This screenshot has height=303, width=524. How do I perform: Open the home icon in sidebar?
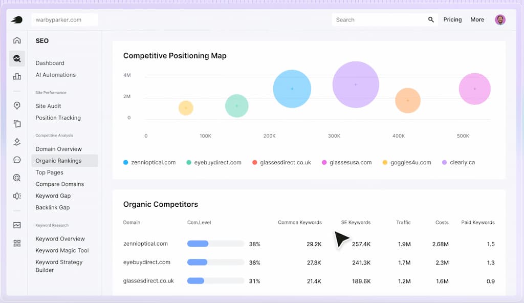(17, 40)
